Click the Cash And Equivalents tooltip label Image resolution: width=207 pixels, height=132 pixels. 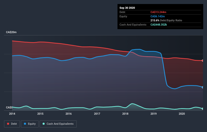133,25
